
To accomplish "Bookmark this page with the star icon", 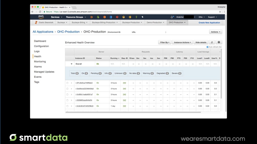I will [x=220, y=12].
